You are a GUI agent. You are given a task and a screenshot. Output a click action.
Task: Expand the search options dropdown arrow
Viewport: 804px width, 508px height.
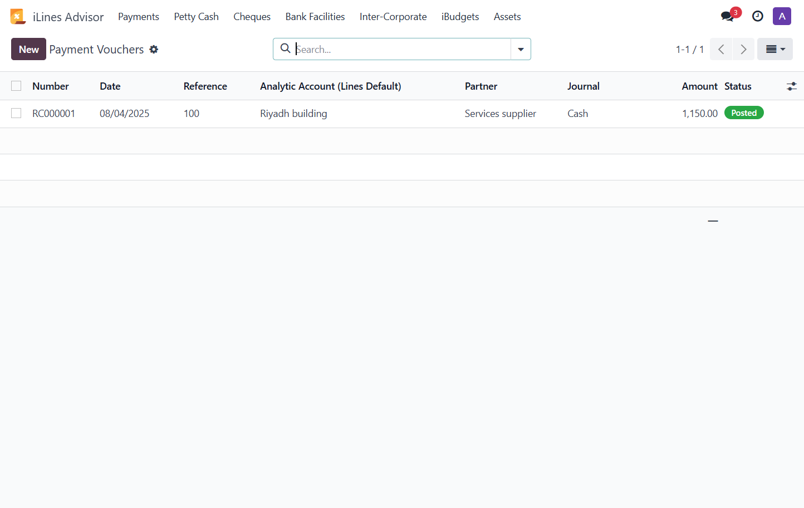(x=521, y=49)
